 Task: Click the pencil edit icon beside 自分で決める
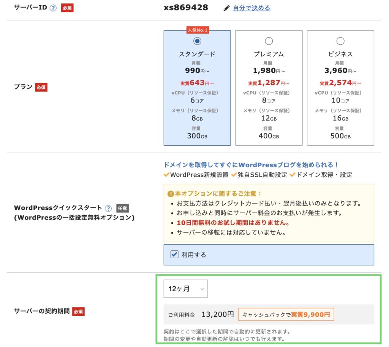click(x=226, y=8)
